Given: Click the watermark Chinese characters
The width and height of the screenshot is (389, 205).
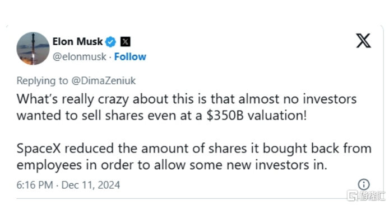Looking at the screenshot, I should [372, 196].
